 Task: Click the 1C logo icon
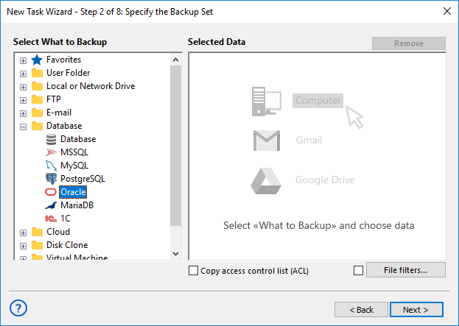point(51,219)
